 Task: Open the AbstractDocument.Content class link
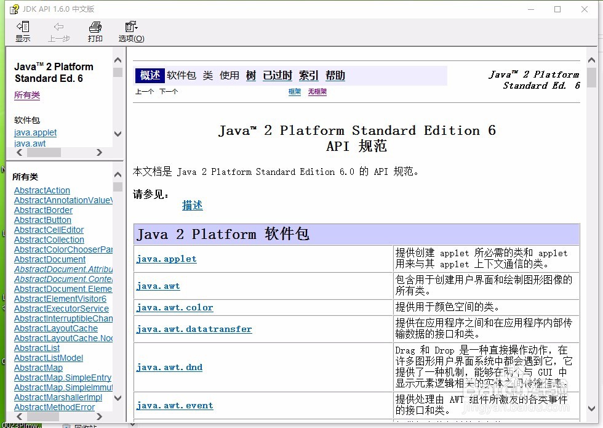63,279
